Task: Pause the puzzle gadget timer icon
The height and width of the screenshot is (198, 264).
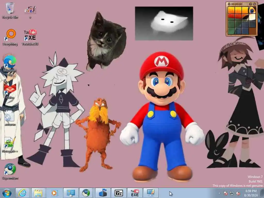Action: click(x=229, y=4)
